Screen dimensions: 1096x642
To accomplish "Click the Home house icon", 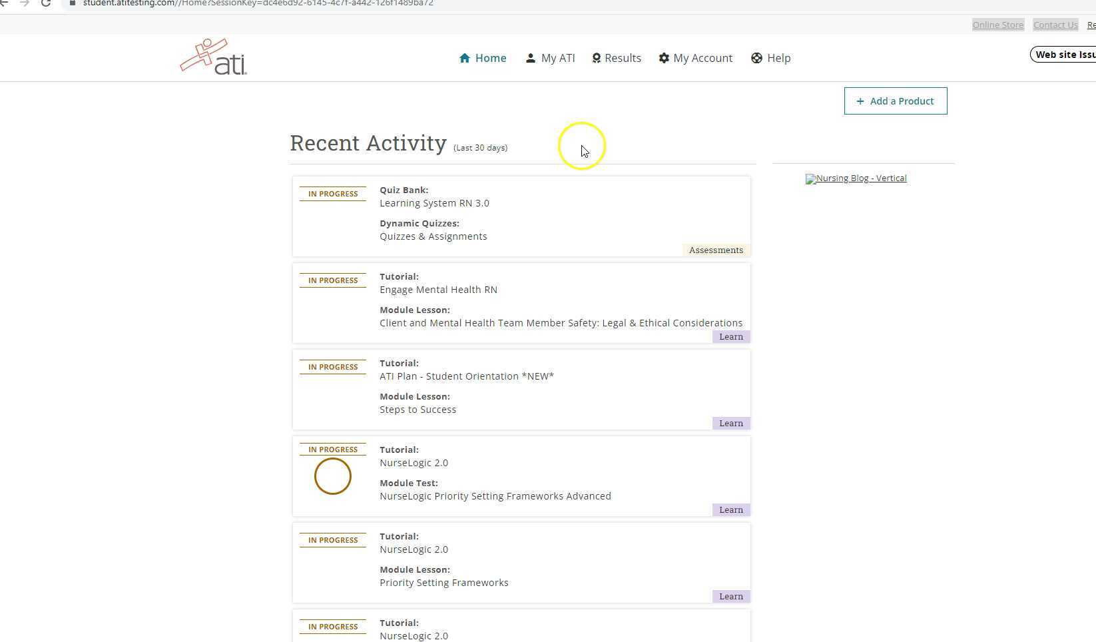I will point(465,58).
